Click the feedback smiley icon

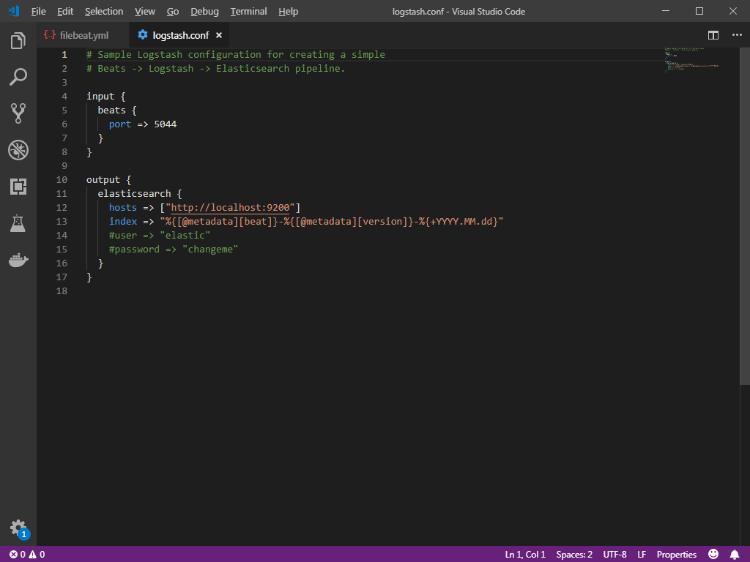click(x=713, y=554)
